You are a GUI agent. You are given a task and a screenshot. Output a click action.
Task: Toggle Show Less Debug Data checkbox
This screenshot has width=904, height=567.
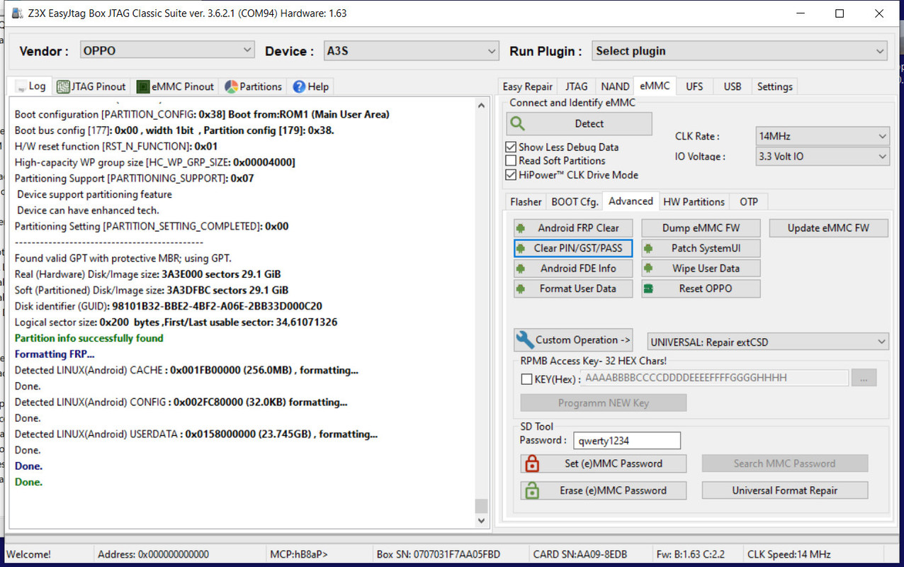(510, 147)
